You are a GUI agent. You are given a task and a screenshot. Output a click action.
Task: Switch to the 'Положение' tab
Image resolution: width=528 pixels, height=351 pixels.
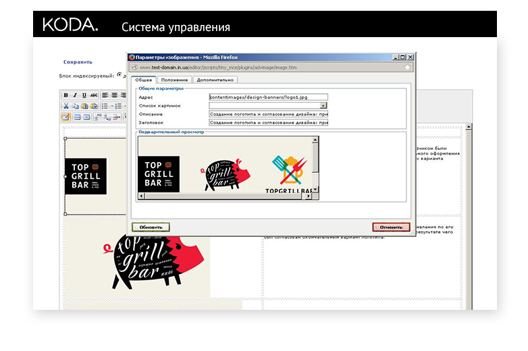point(174,80)
